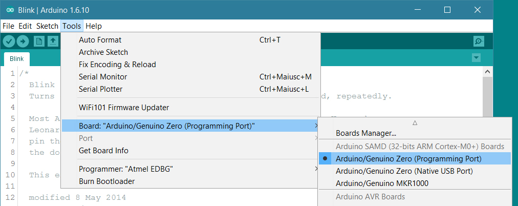Select Arduino/Genuino Zero (Programming Port) board
The width and height of the screenshot is (518, 206).
click(415, 159)
